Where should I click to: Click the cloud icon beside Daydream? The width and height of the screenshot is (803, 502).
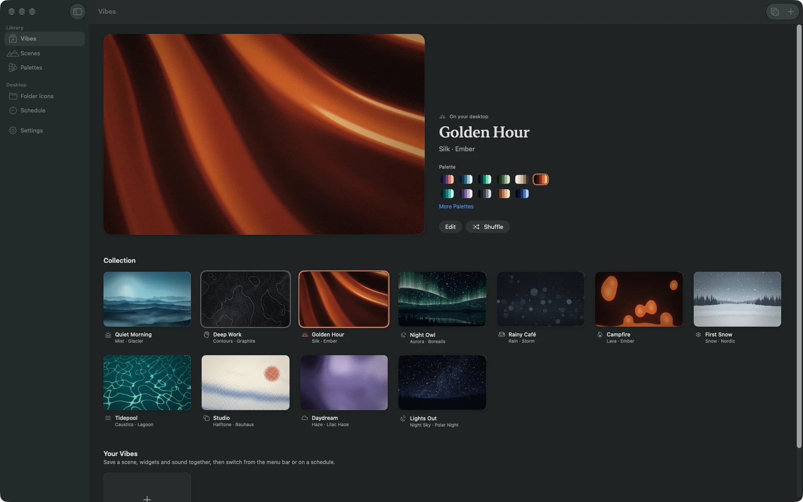[x=305, y=418]
